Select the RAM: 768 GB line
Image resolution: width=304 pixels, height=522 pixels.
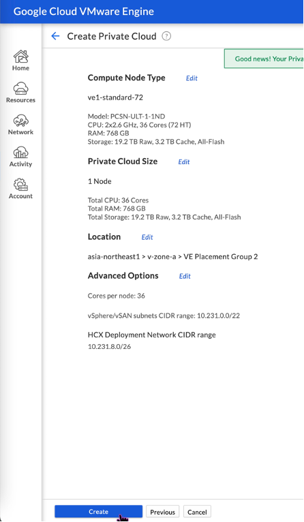(x=108, y=133)
